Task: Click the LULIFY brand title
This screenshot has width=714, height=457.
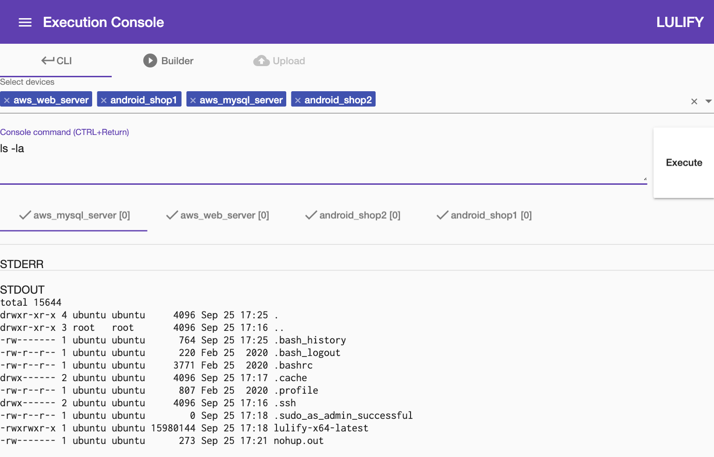Action: point(680,22)
